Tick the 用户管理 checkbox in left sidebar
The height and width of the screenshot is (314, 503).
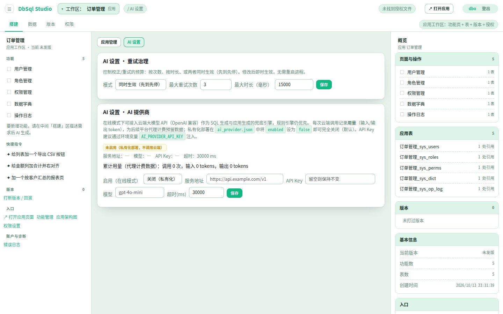[x=9, y=69]
